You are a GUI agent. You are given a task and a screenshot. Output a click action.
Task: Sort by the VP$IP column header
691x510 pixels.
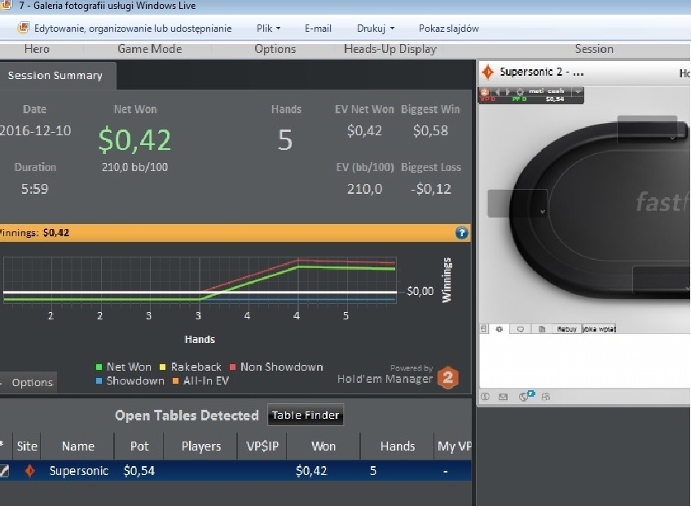coord(262,446)
